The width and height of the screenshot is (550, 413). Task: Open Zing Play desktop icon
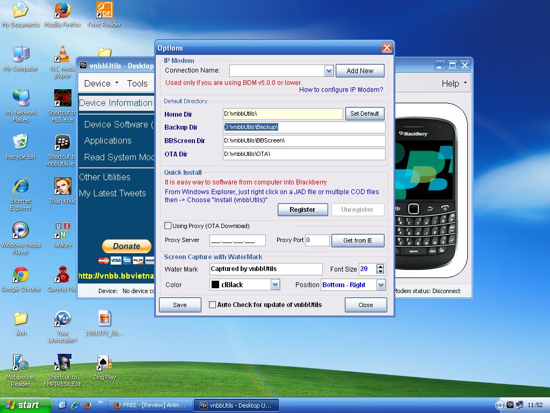click(x=104, y=363)
